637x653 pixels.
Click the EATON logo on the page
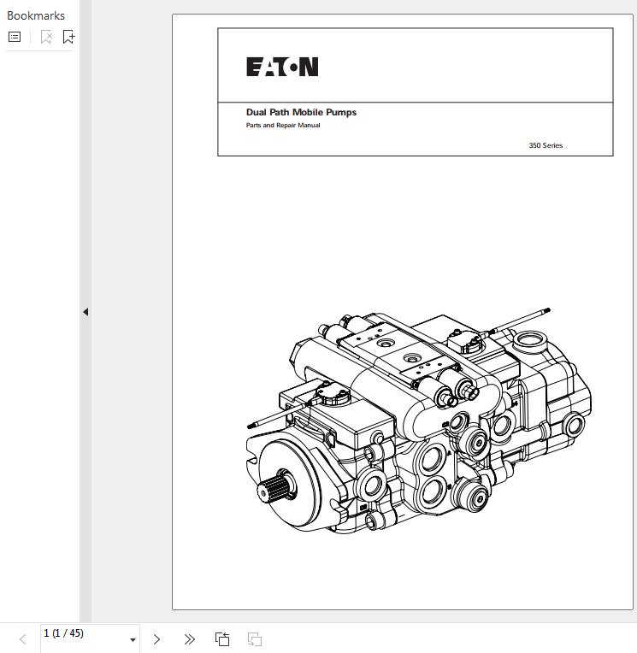tap(282, 67)
